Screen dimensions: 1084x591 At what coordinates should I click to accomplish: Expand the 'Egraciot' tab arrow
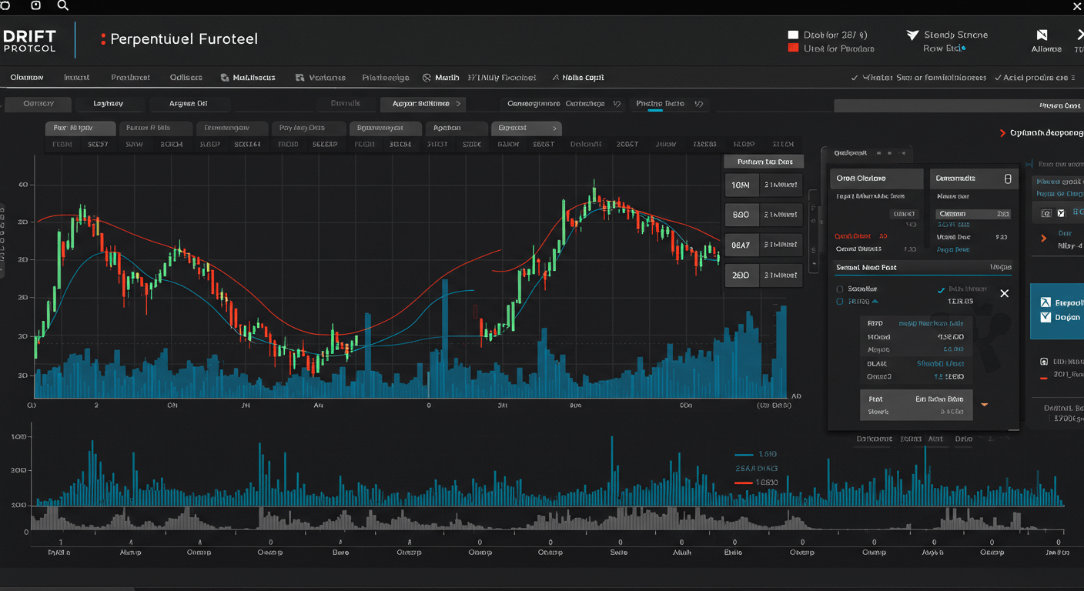tap(554, 129)
